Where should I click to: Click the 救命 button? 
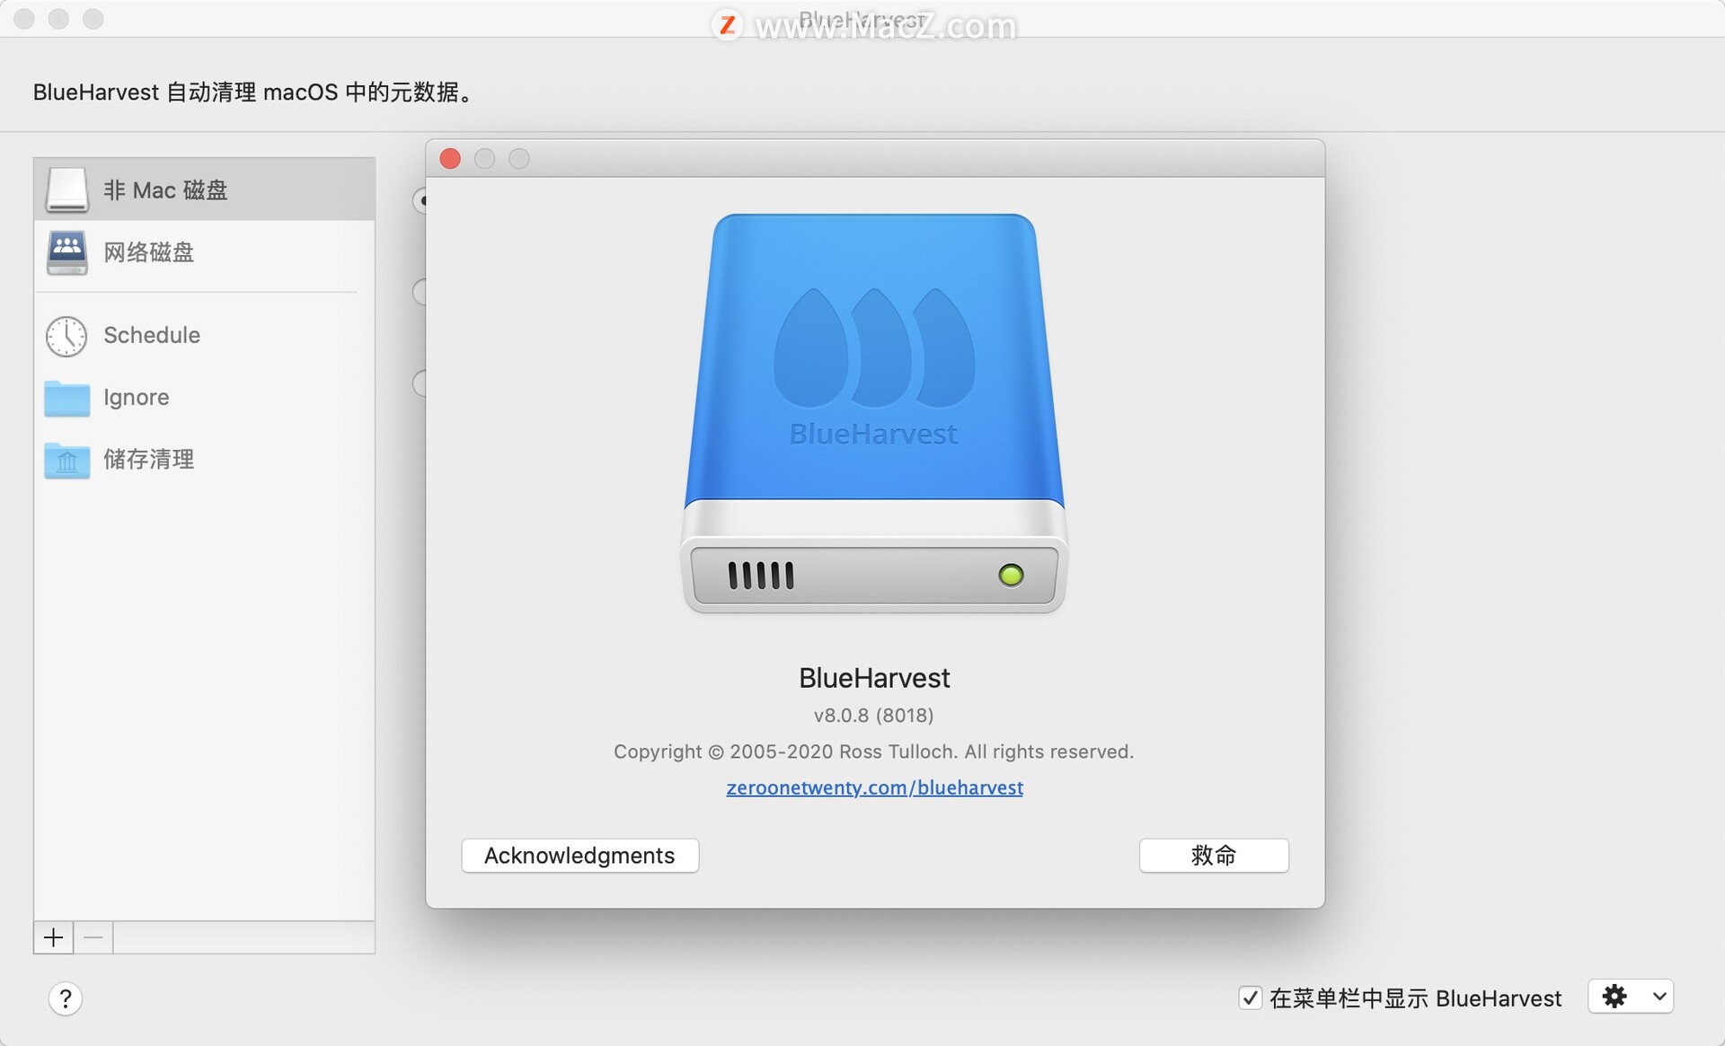1214,855
